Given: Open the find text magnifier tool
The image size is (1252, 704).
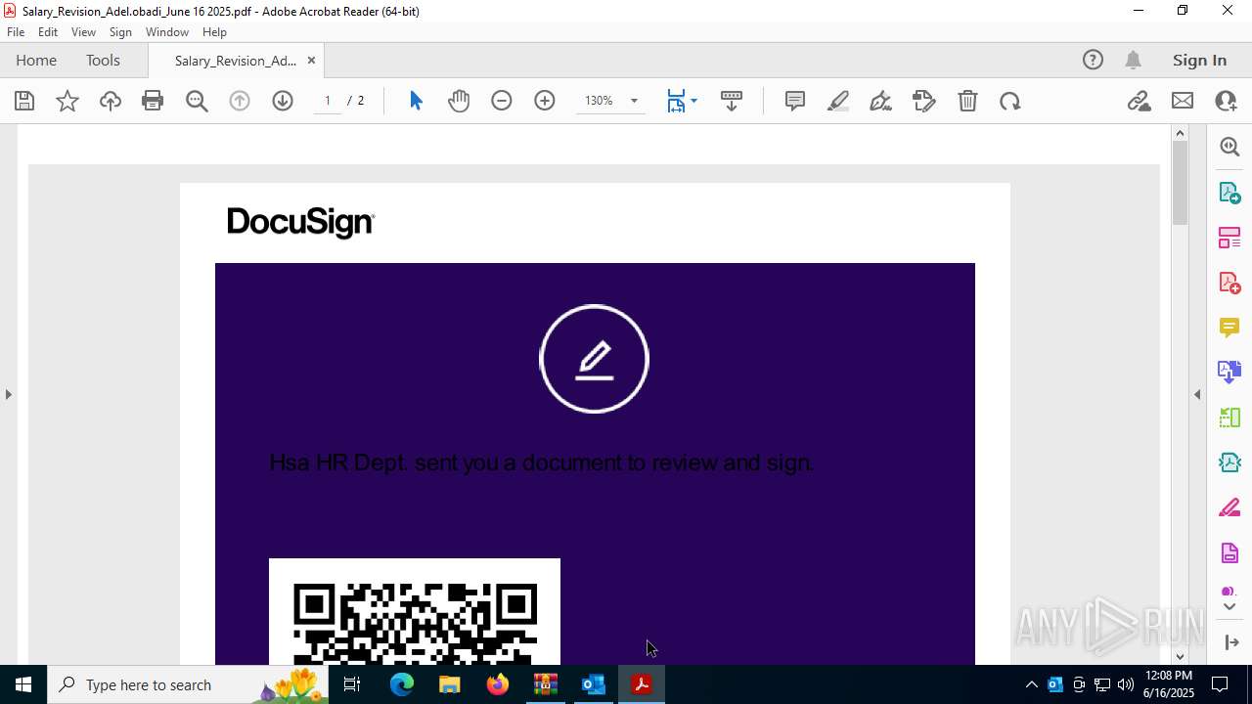Looking at the screenshot, I should (x=197, y=101).
